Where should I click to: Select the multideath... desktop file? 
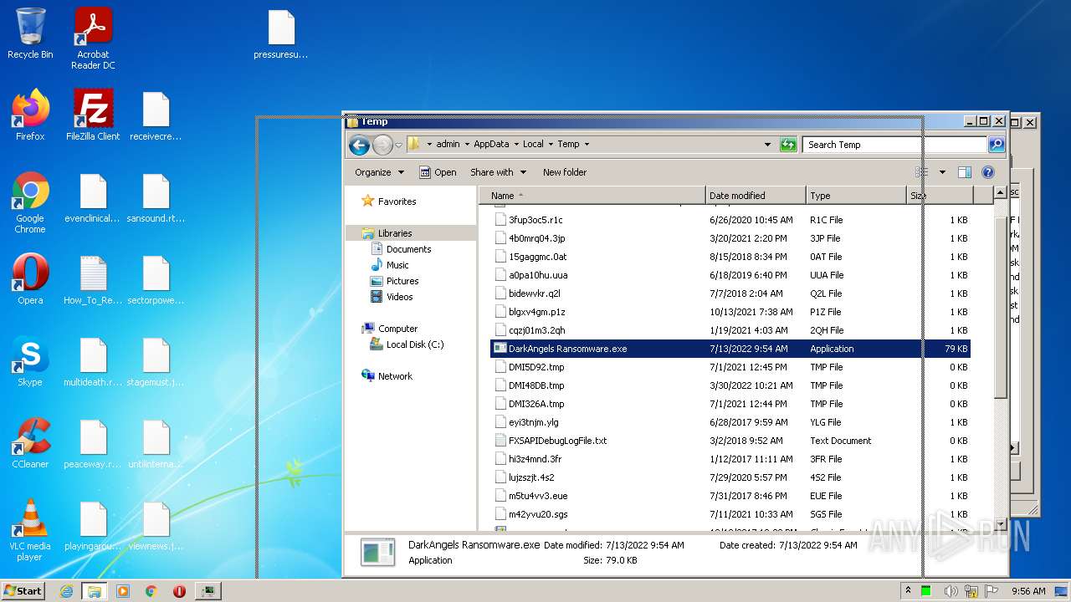click(93, 361)
